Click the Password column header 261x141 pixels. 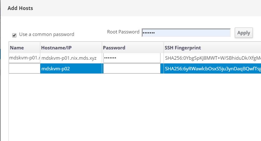[114, 48]
